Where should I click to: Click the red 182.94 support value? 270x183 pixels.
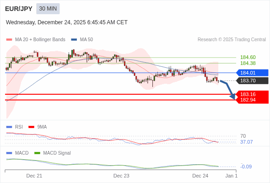pyautogui.click(x=248, y=100)
